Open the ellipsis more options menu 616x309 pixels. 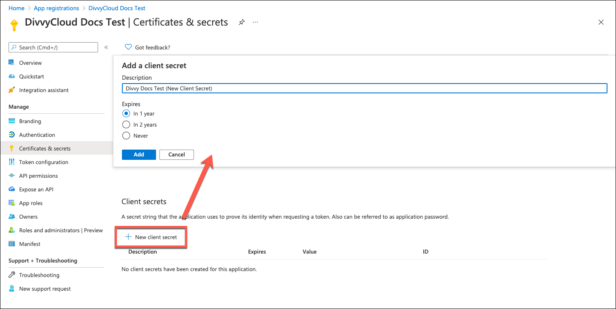[255, 22]
